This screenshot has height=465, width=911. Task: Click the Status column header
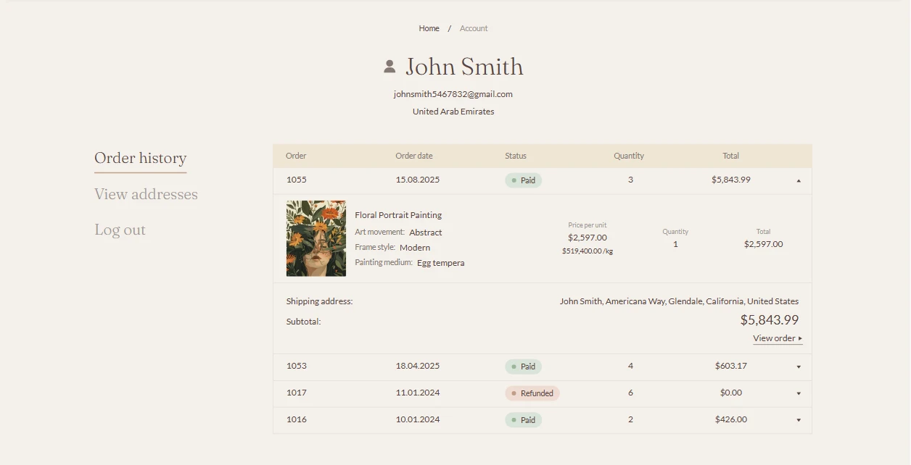[x=516, y=156]
